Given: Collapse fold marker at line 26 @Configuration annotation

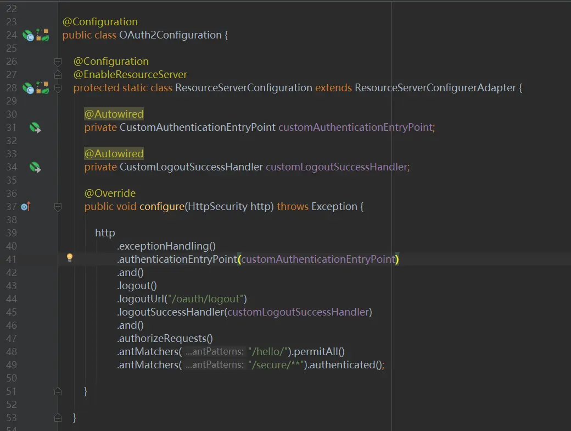Looking at the screenshot, I should click(58, 62).
